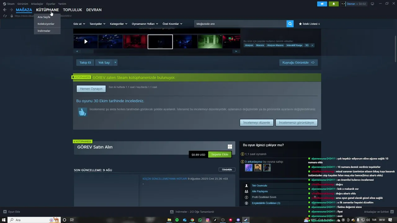This screenshot has height=223, width=397.
Task: Click the Aile Paylaşımı family icon
Action: [247, 191]
